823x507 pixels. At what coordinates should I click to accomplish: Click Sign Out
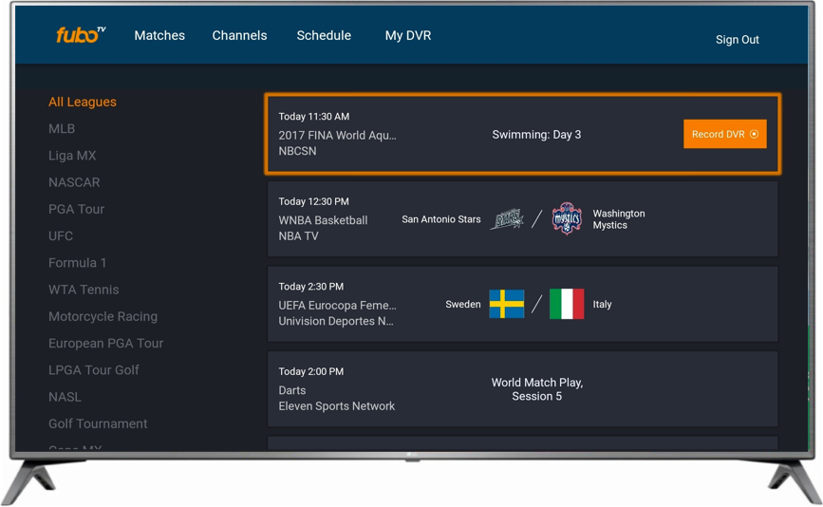coord(737,40)
